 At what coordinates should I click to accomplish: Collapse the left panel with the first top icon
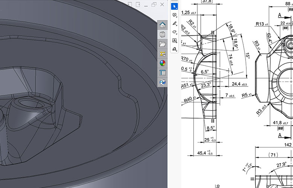click(x=130, y=4)
